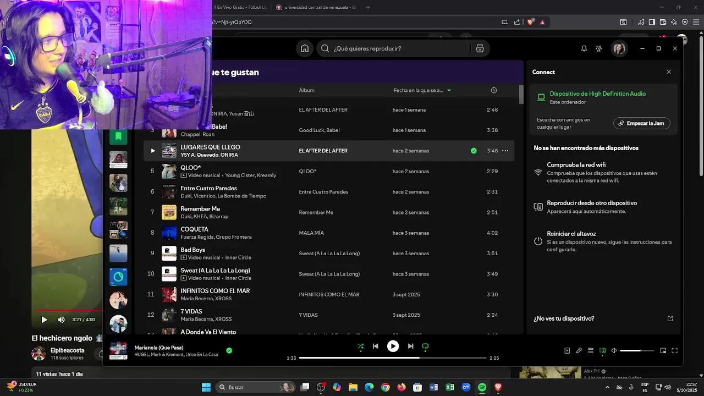This screenshot has height=396, width=704.
Task: Toggle liked checkmark on LUGARES QUE LLEGO
Action: (x=474, y=151)
